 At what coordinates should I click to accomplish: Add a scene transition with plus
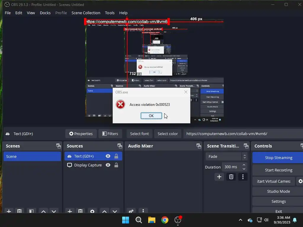pyautogui.click(x=219, y=177)
